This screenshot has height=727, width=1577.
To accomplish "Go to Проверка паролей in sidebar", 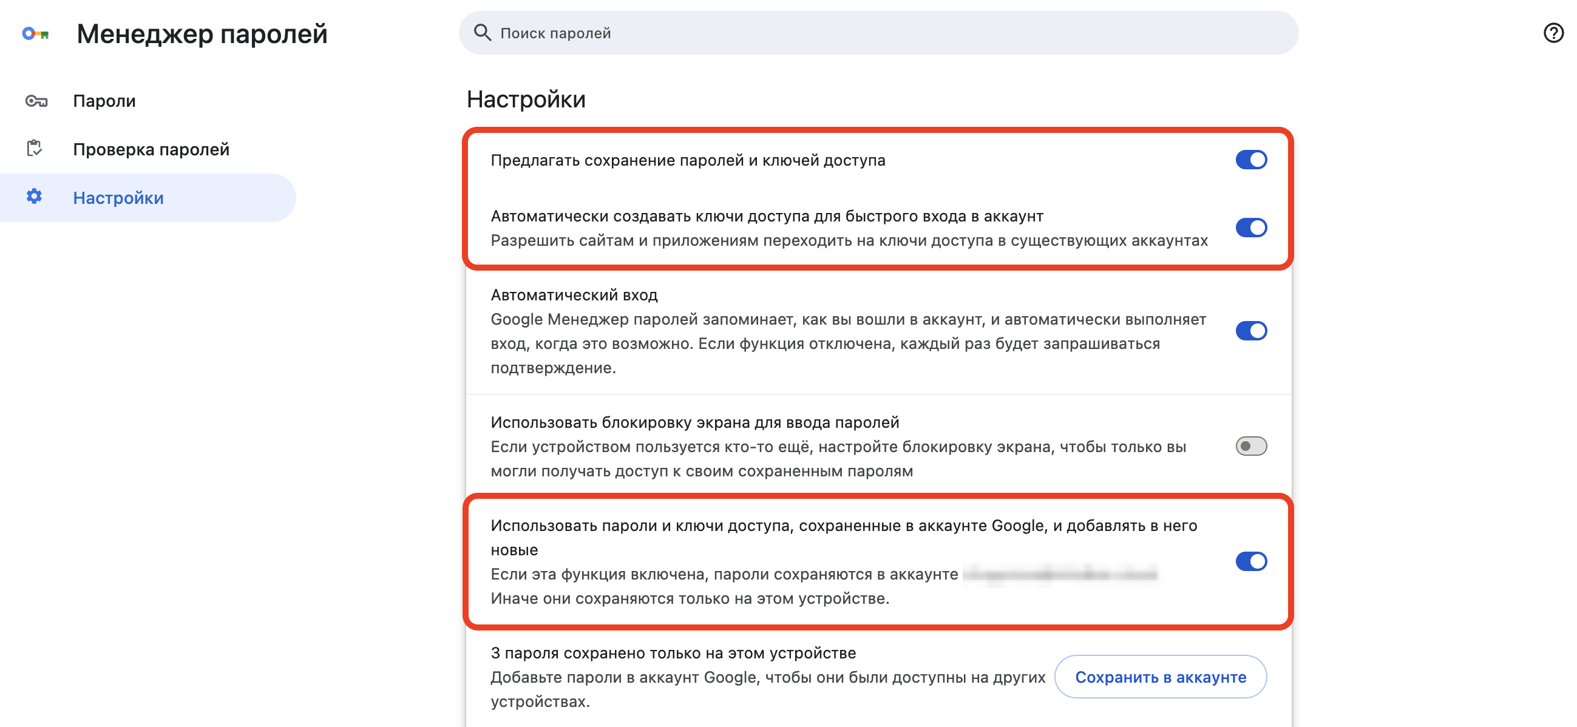I will [151, 149].
